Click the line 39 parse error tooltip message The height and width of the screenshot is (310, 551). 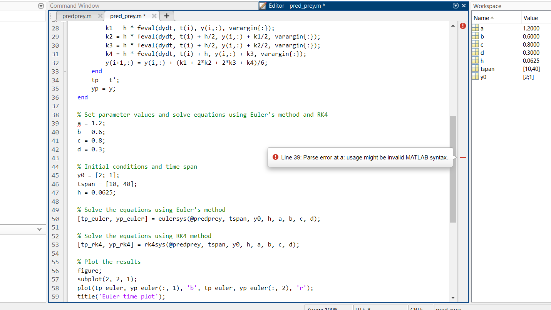[x=365, y=158]
